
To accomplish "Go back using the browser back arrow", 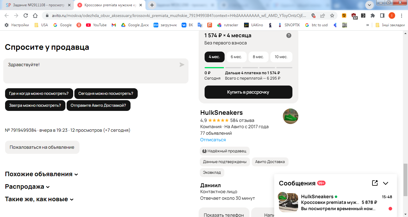I will 7,15.
